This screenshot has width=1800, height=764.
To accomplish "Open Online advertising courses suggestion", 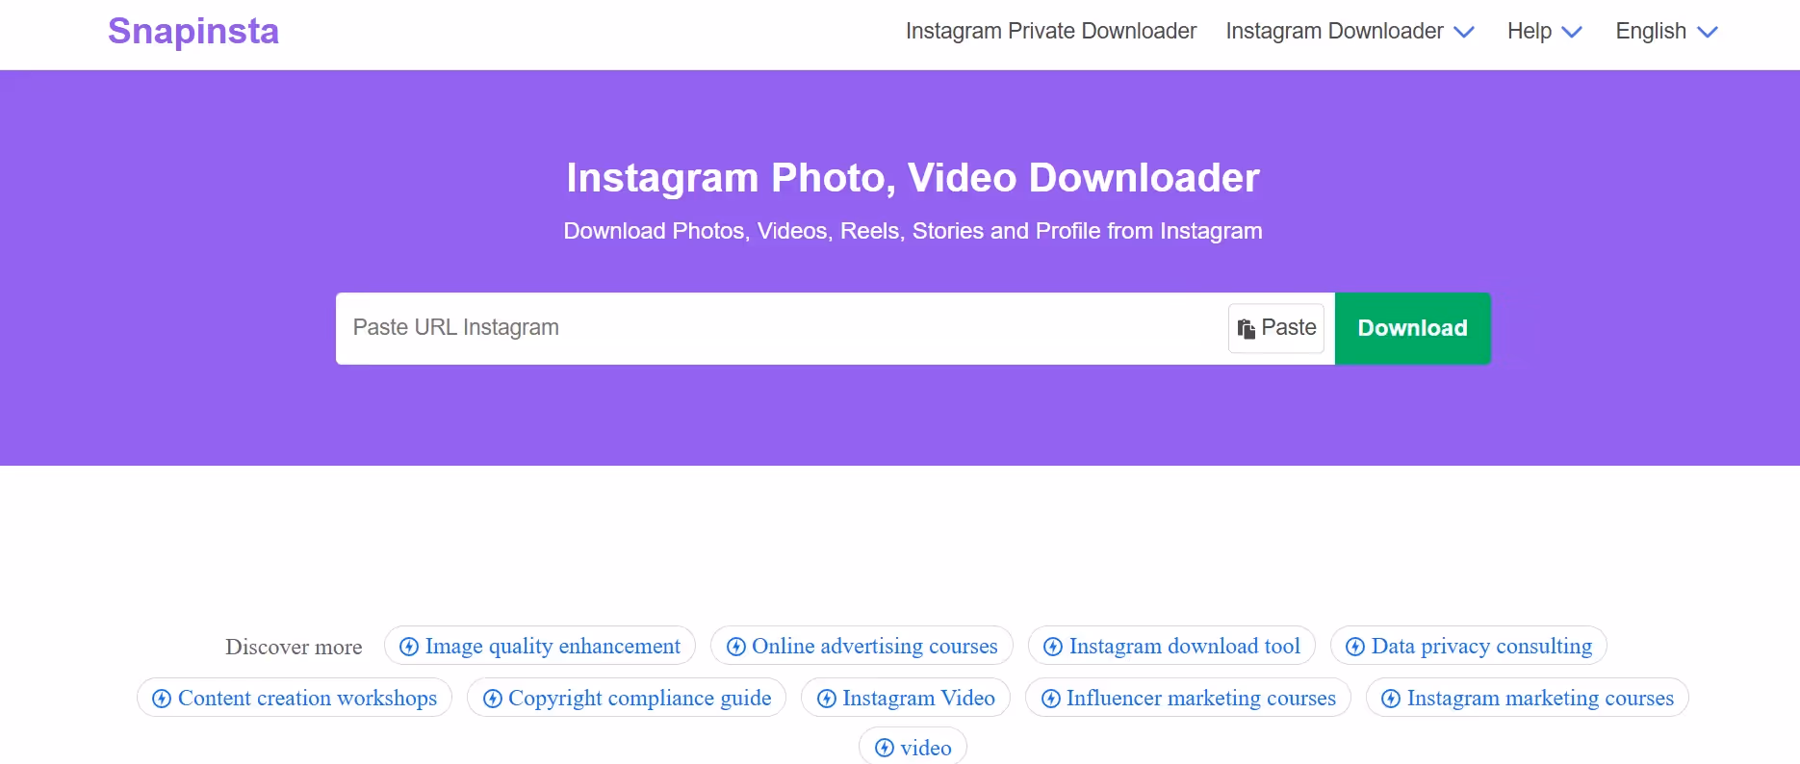I will point(861,646).
